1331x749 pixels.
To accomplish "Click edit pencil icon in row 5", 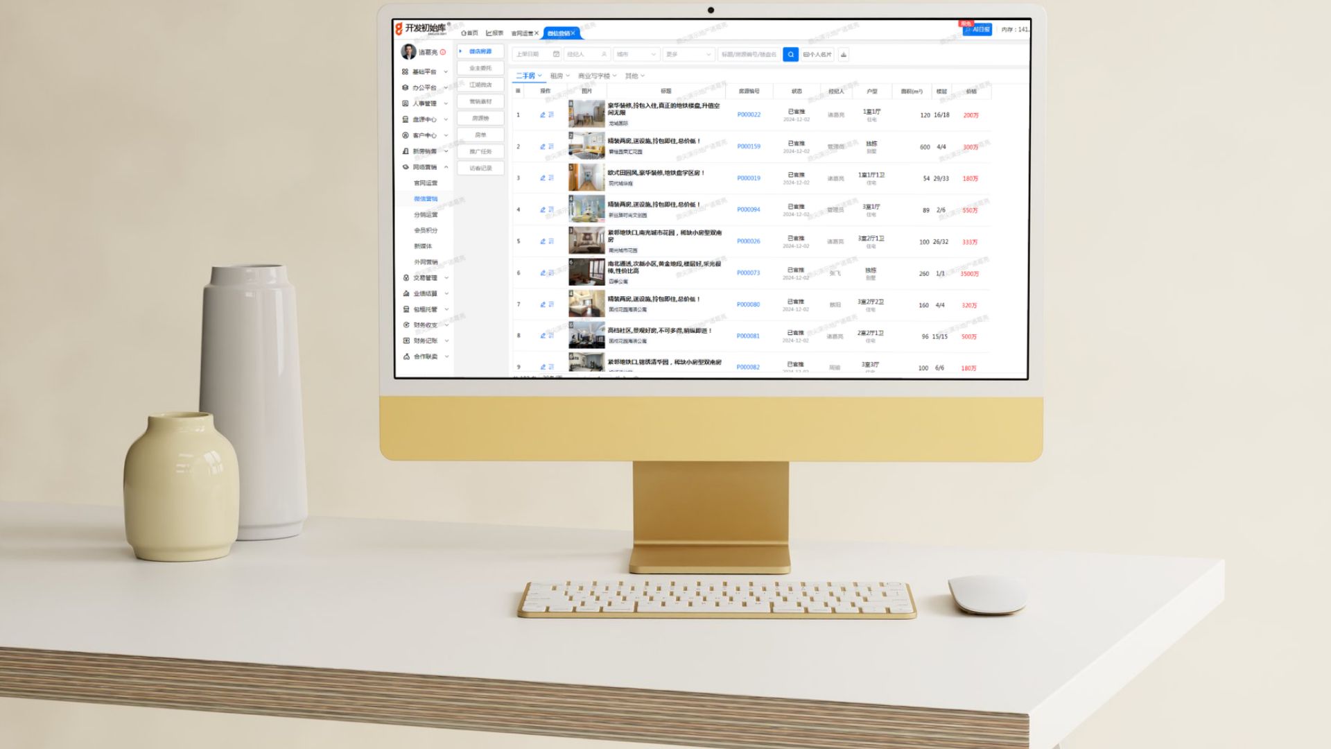I will 543,241.
